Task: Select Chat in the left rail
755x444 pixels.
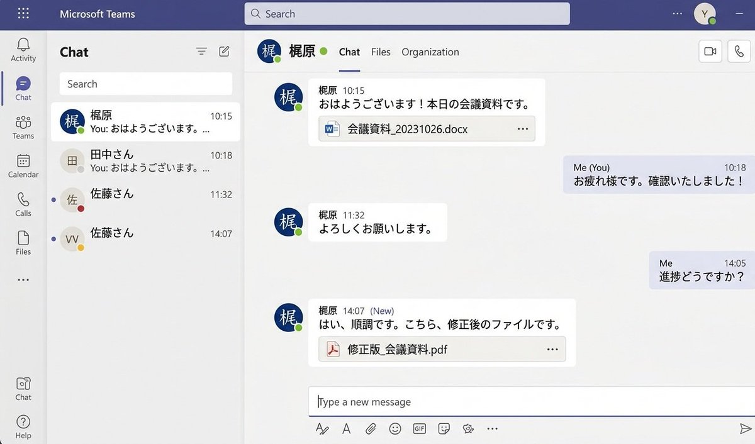Action: pyautogui.click(x=23, y=89)
